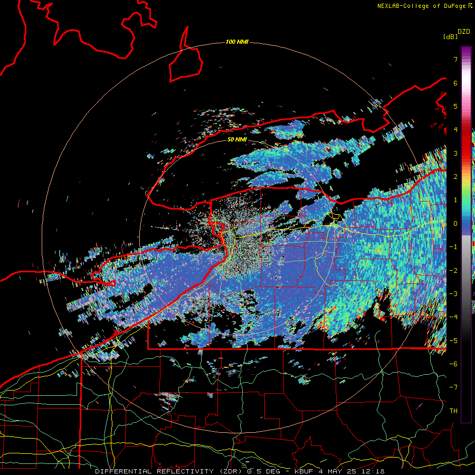Click the -2 tick label on color scale
The image size is (475, 475).
click(453, 271)
